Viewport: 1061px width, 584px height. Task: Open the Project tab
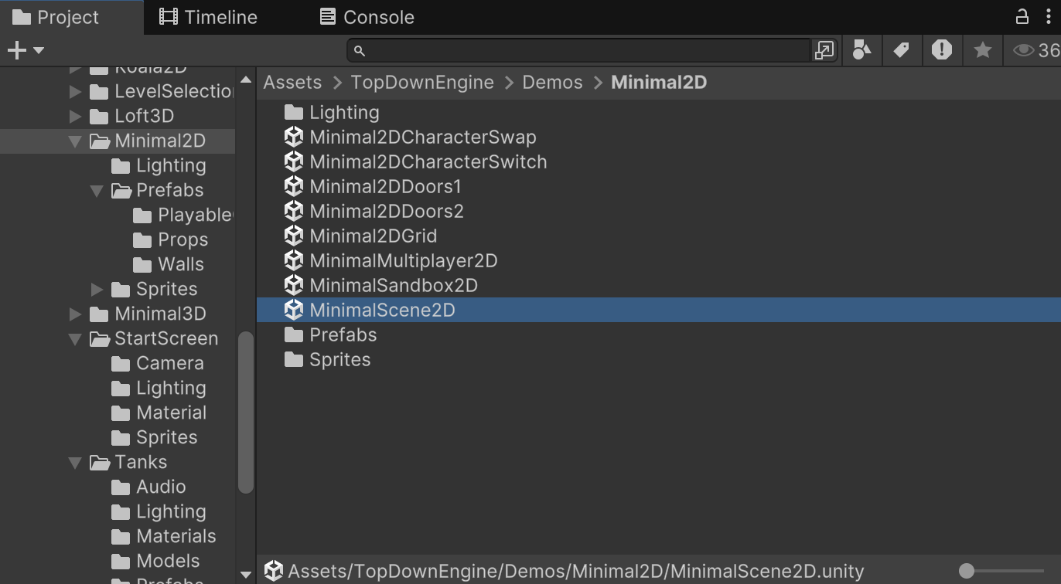point(57,17)
